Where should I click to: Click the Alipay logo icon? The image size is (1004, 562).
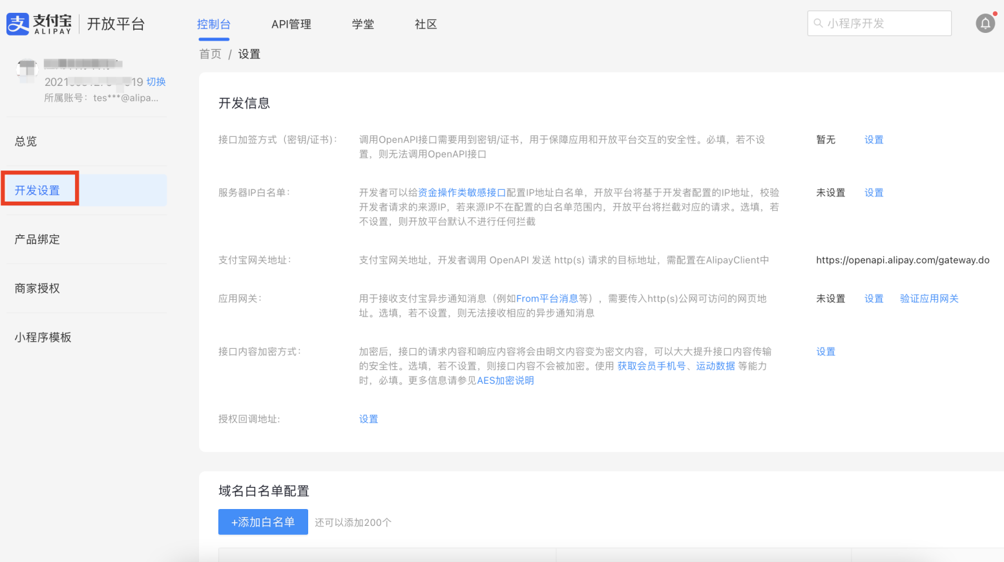[x=18, y=24]
